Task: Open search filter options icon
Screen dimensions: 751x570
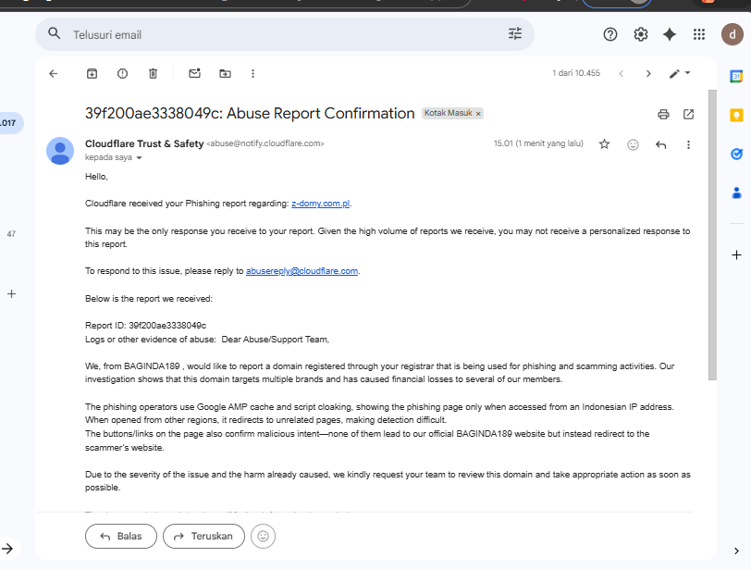Action: [x=515, y=33]
